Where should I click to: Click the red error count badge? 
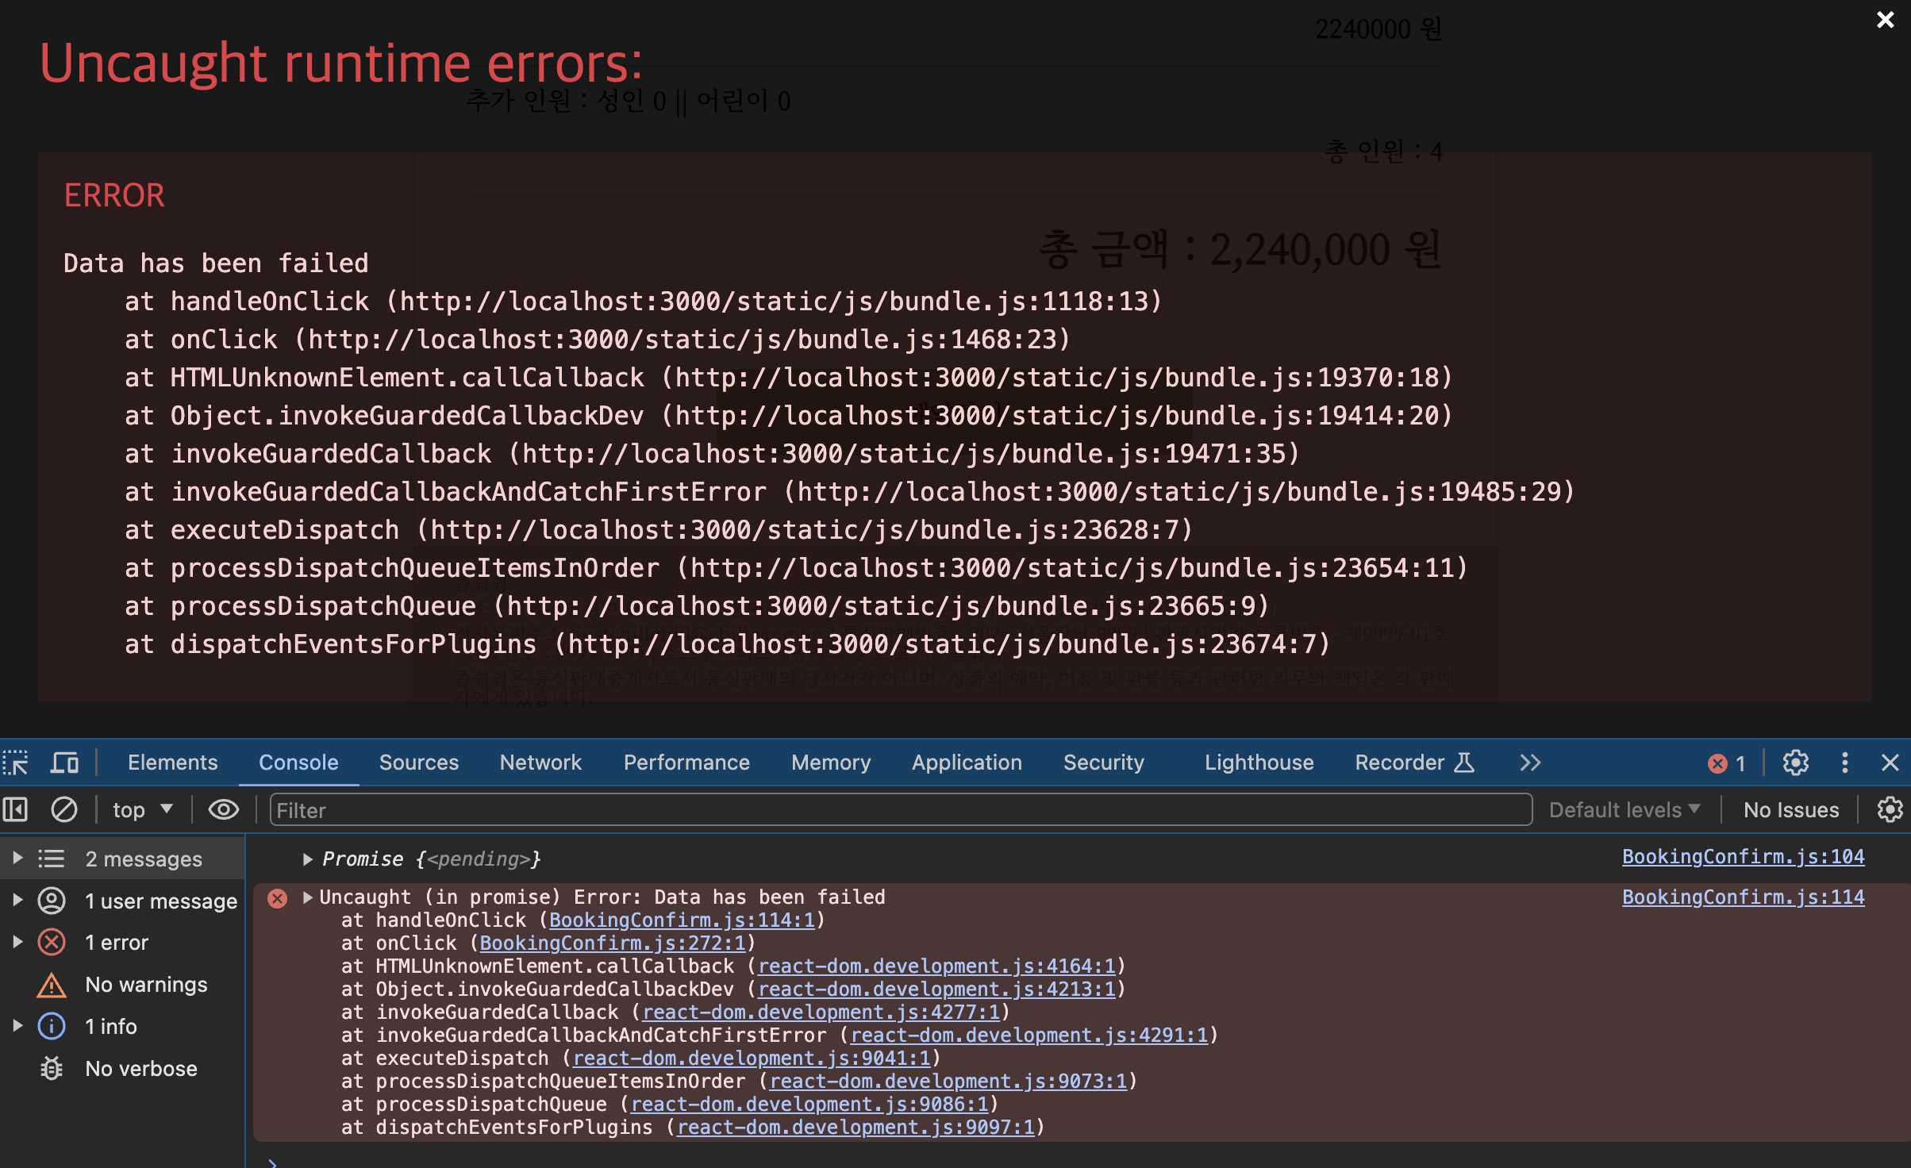(x=1727, y=763)
